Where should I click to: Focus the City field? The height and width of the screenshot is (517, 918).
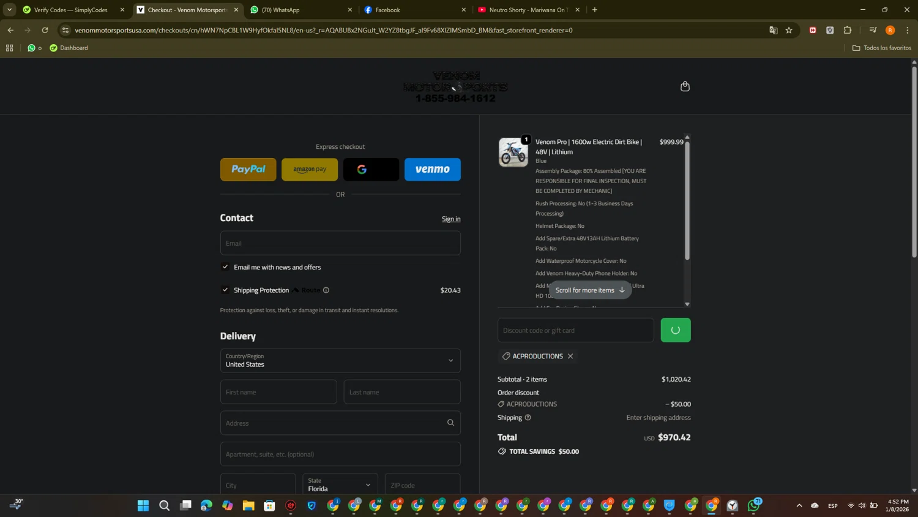[x=258, y=485]
